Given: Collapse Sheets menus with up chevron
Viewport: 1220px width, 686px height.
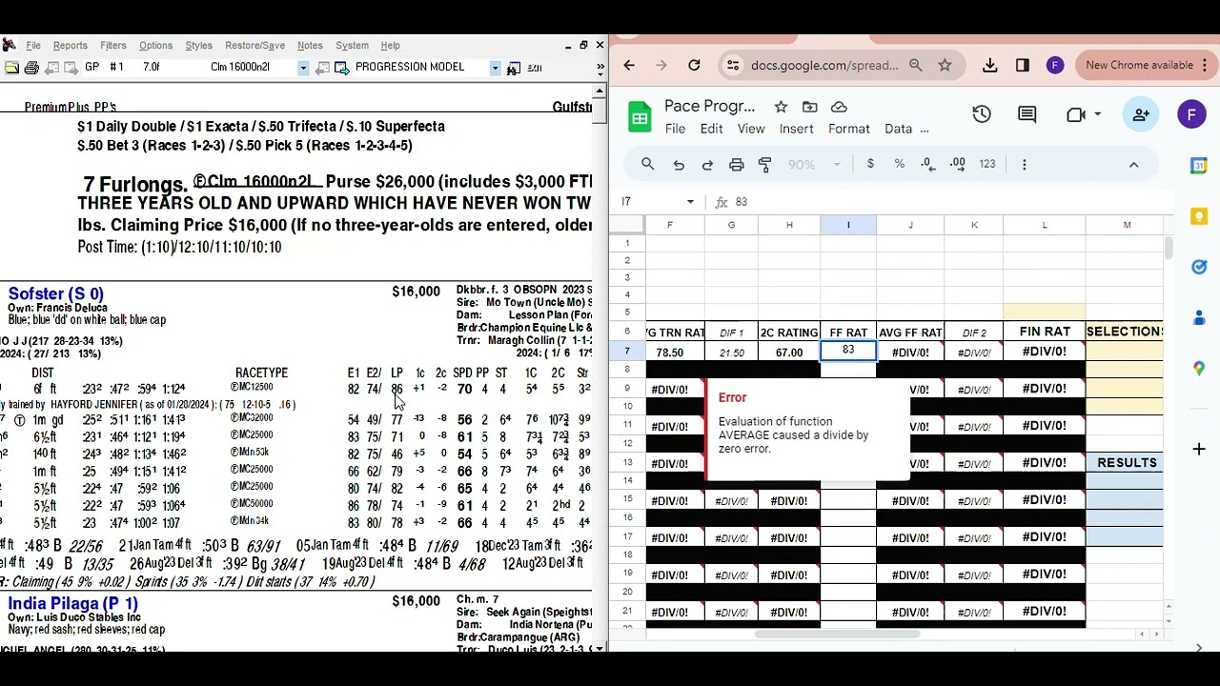Looking at the screenshot, I should pos(1133,164).
